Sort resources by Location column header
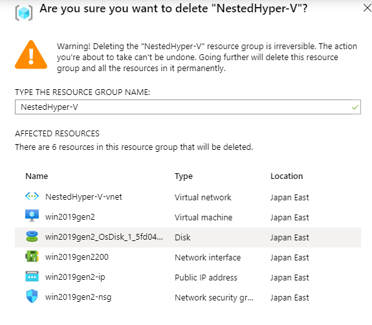Image resolution: width=372 pixels, height=325 pixels. coord(287,176)
